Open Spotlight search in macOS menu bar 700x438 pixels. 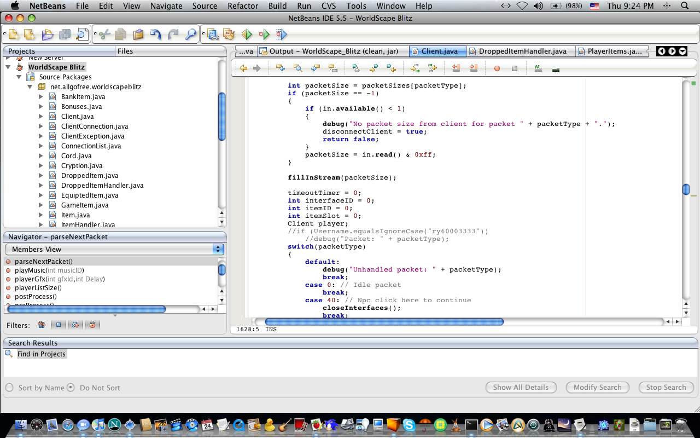[x=685, y=6]
